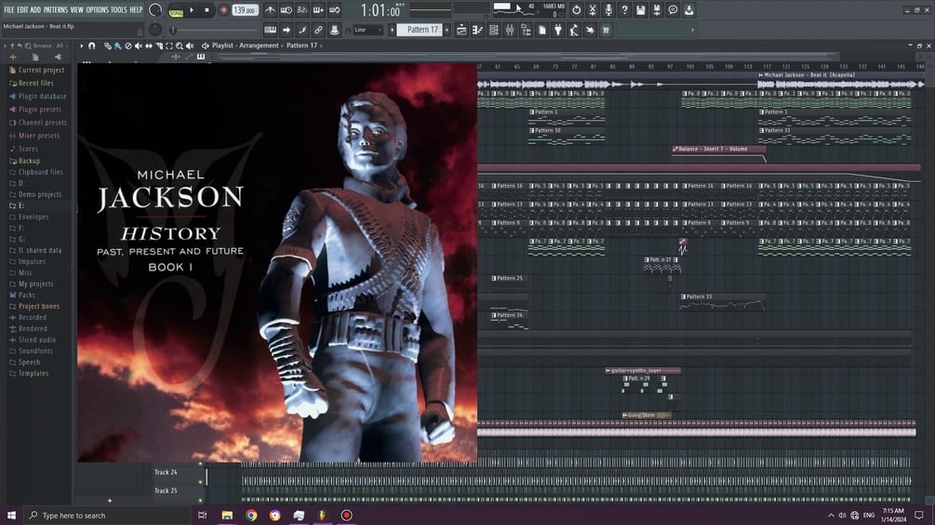Click the auto-scroll arrow icon
Screen dimensions: 935x525
287,30
